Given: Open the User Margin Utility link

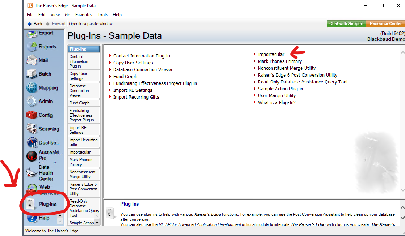Looking at the screenshot, I should [277, 95].
